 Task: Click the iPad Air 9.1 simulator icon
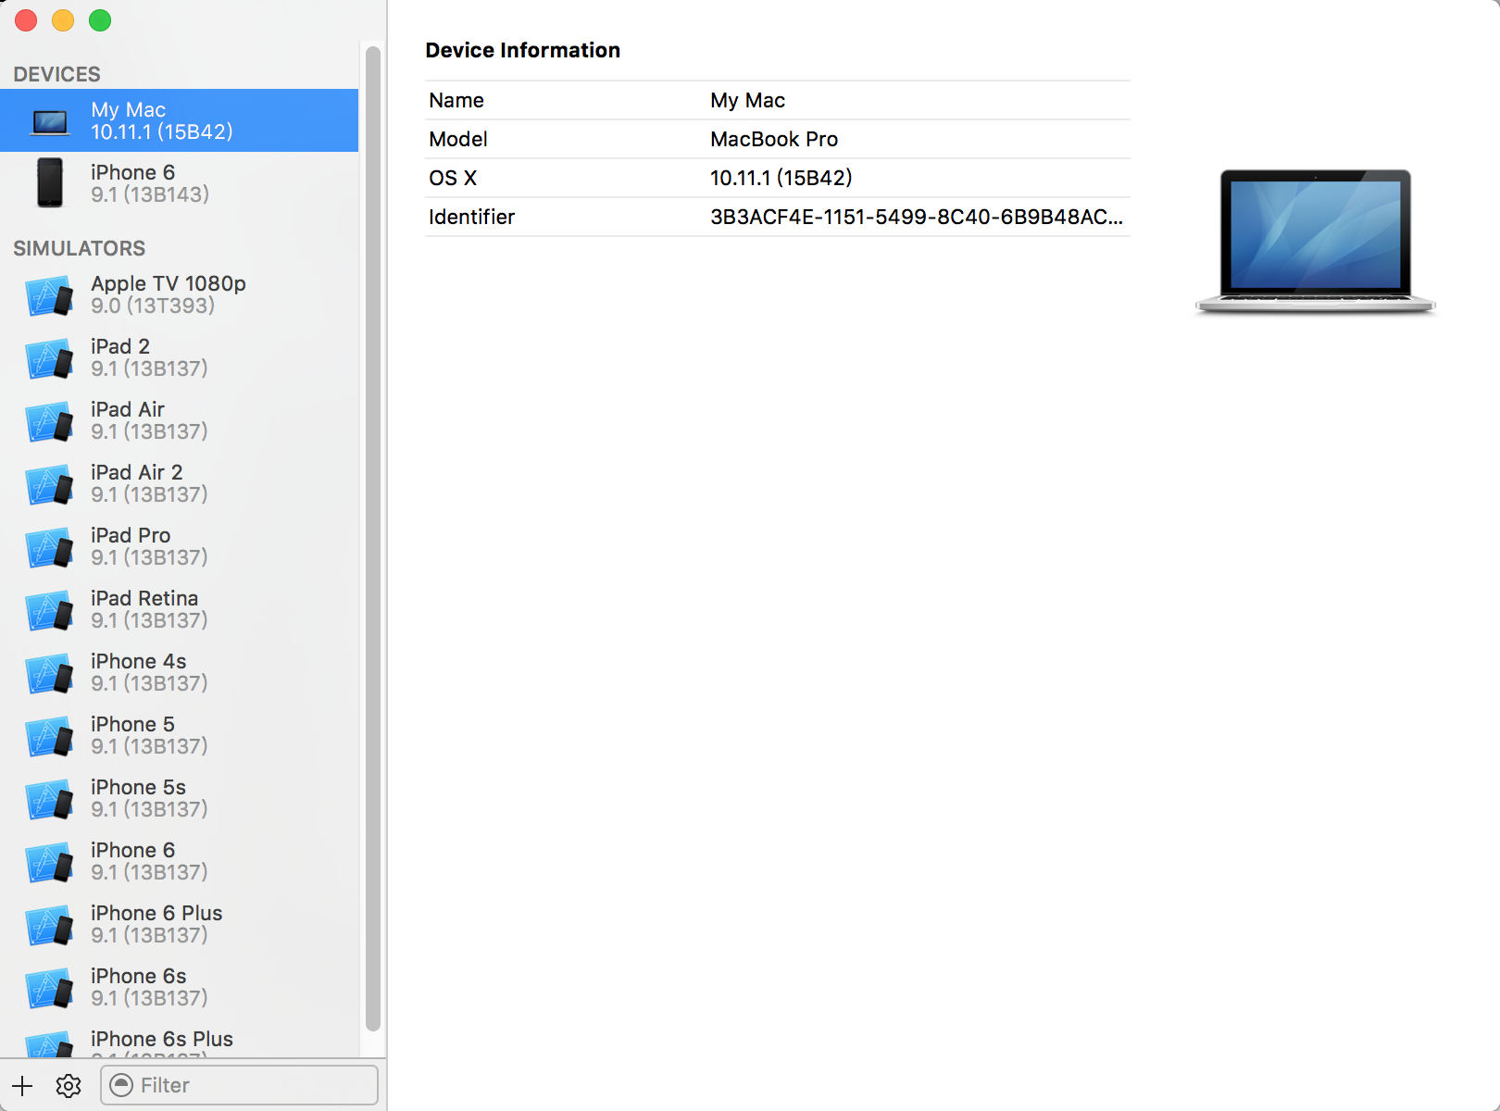50,421
